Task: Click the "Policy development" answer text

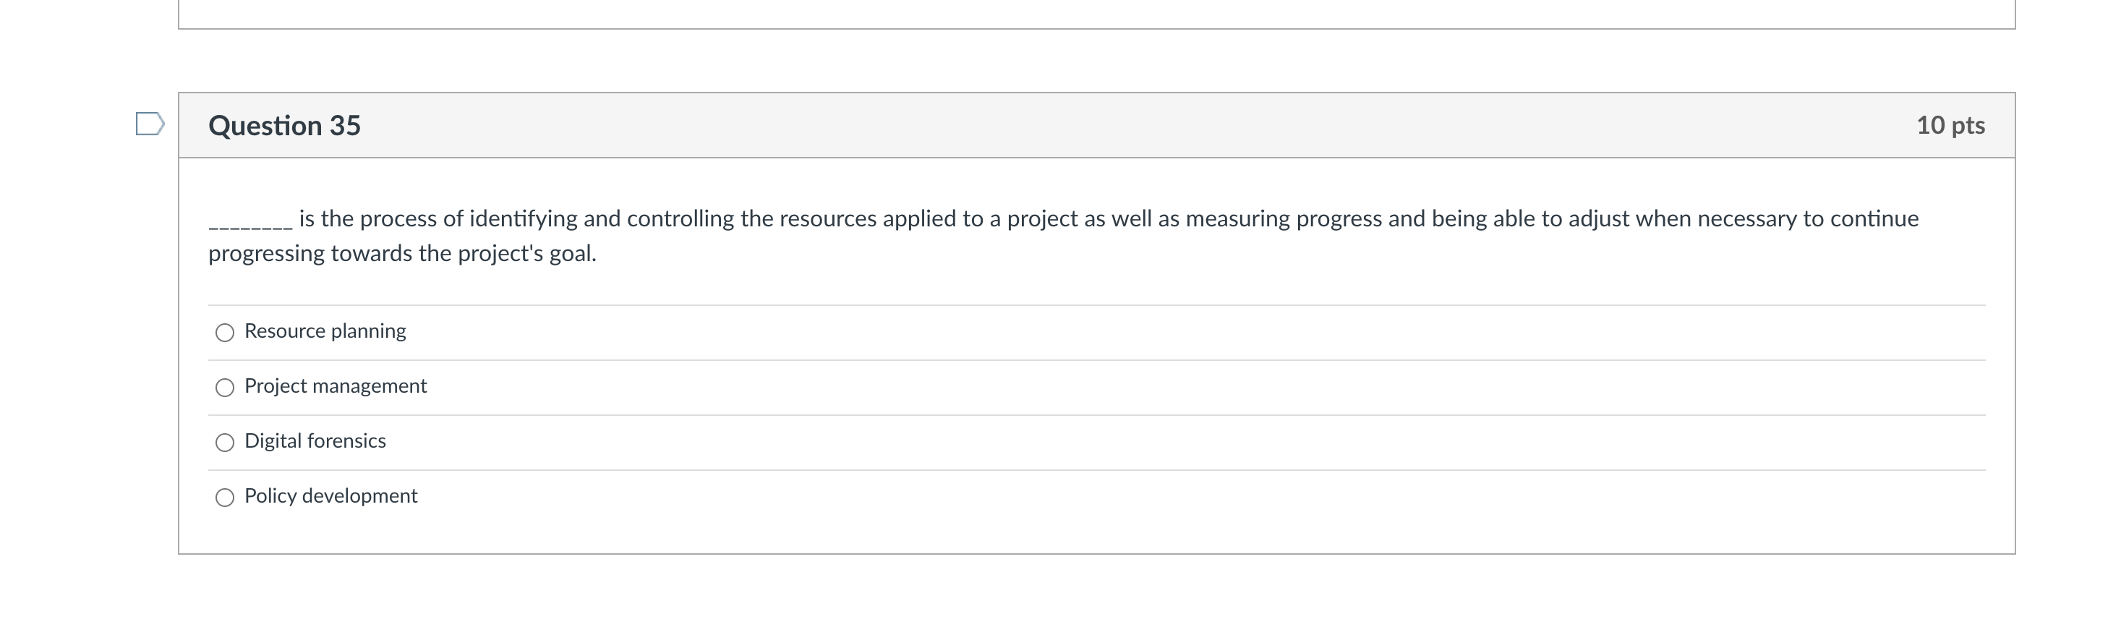Action: pos(330,496)
